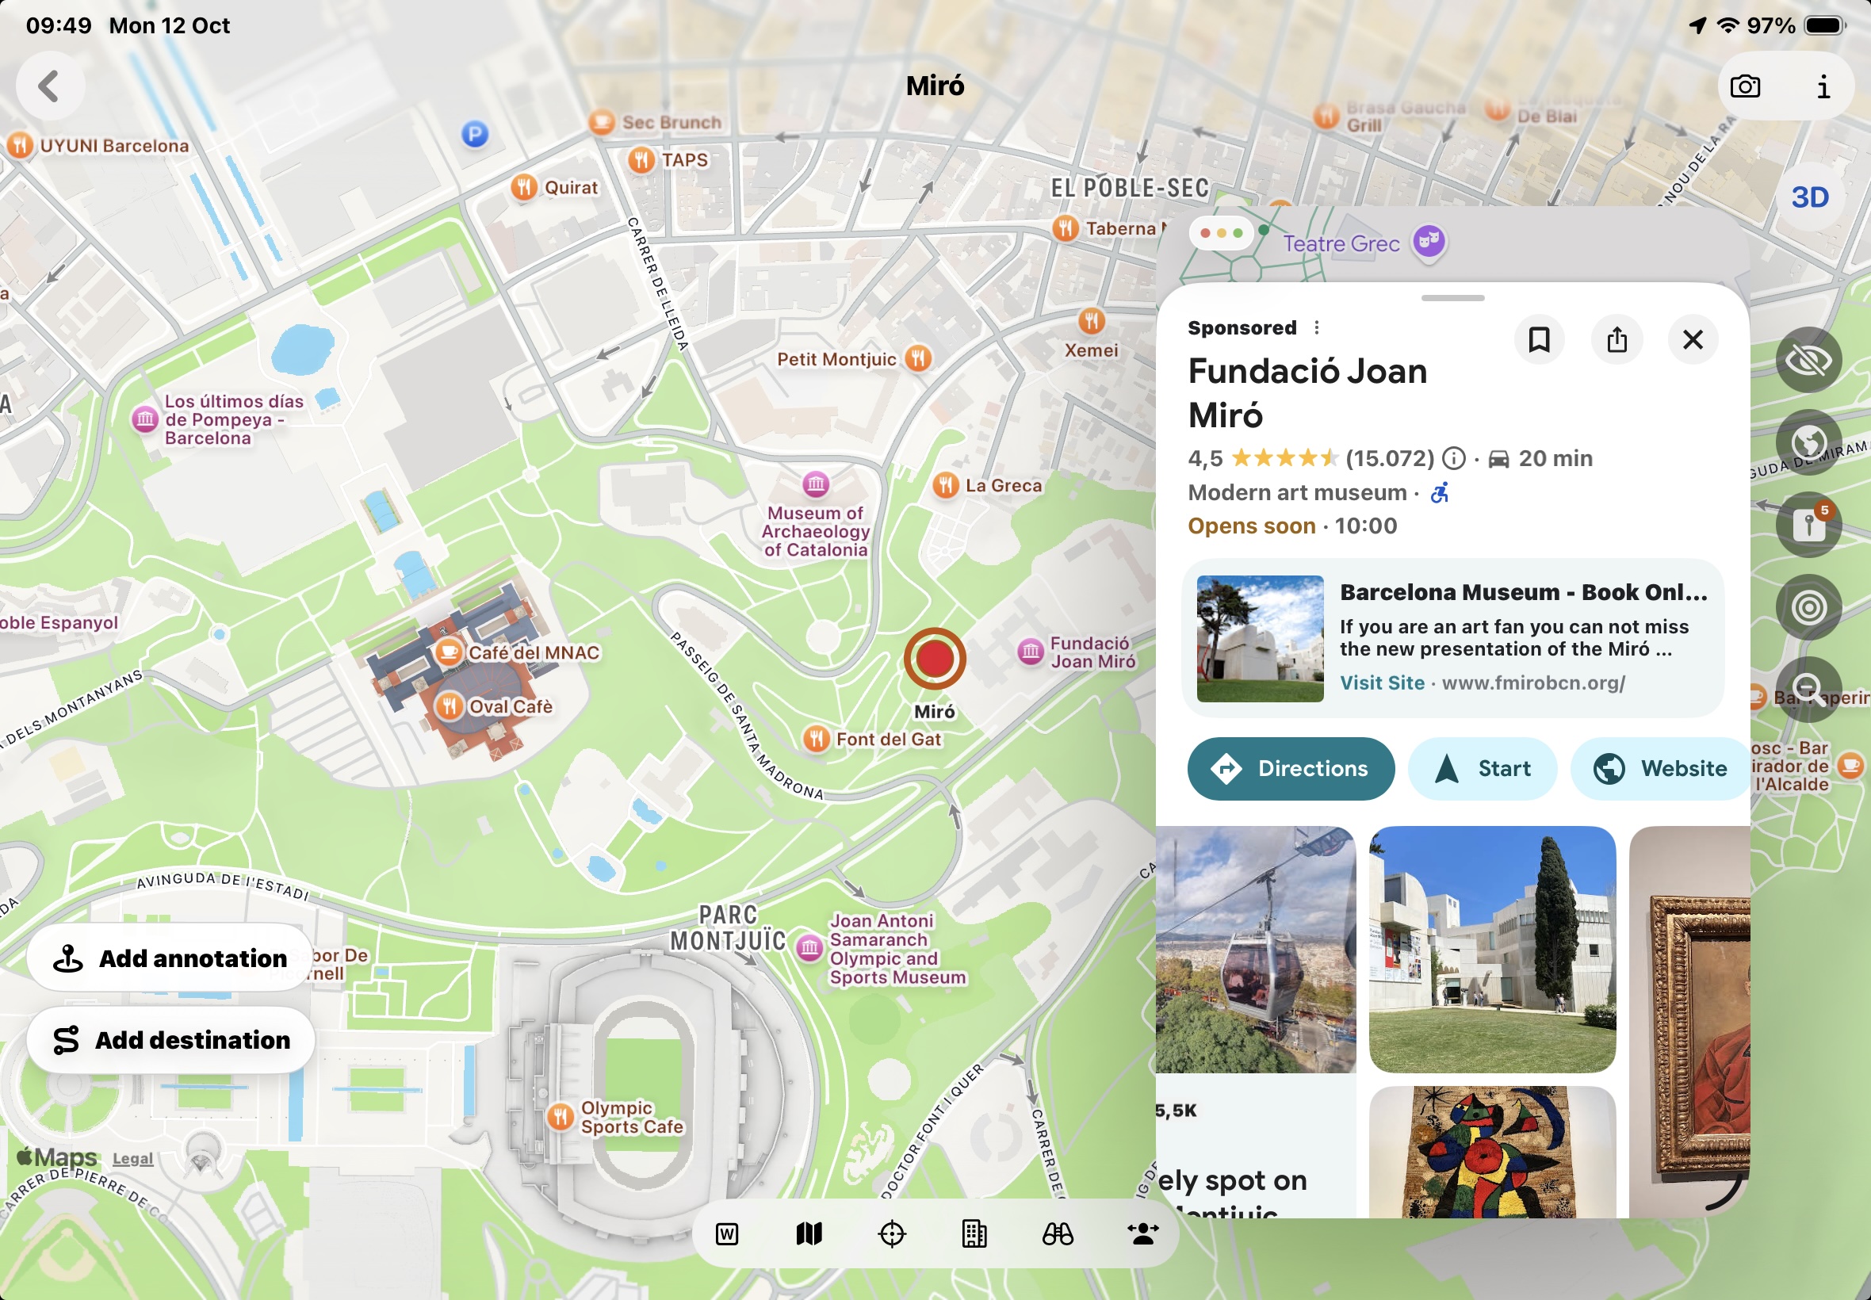View the cable car photo
The width and height of the screenshot is (1871, 1300).
click(x=1255, y=949)
